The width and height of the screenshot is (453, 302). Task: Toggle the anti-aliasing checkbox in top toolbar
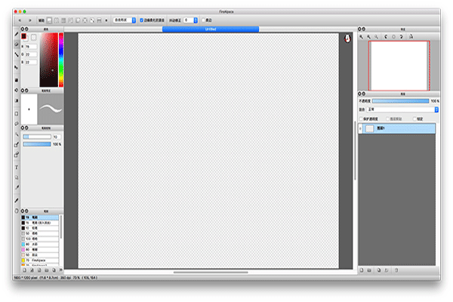[x=141, y=20]
